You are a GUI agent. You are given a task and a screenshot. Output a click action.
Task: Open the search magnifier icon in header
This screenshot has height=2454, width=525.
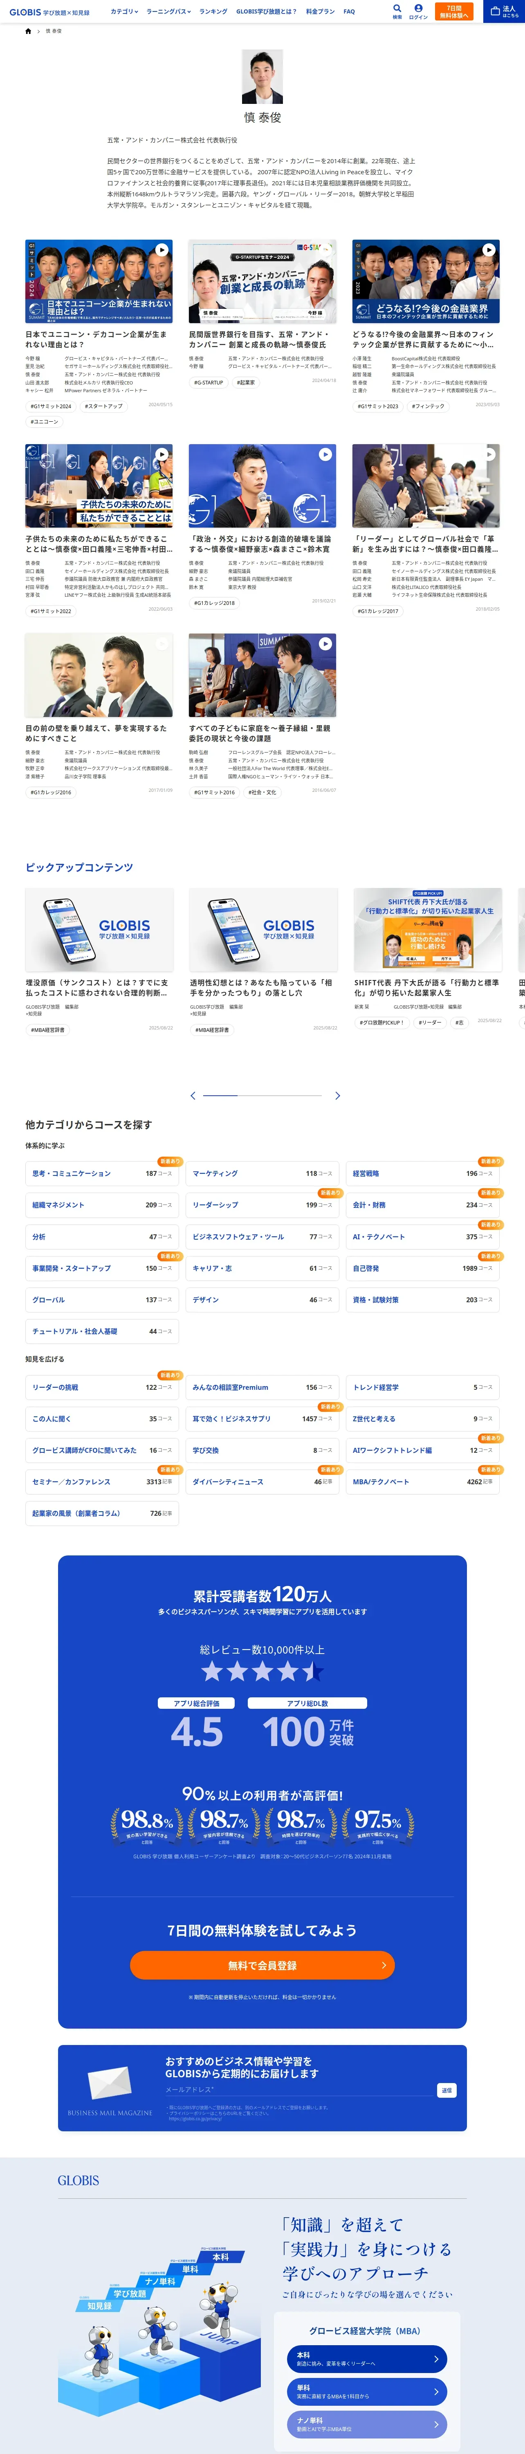pyautogui.click(x=397, y=9)
